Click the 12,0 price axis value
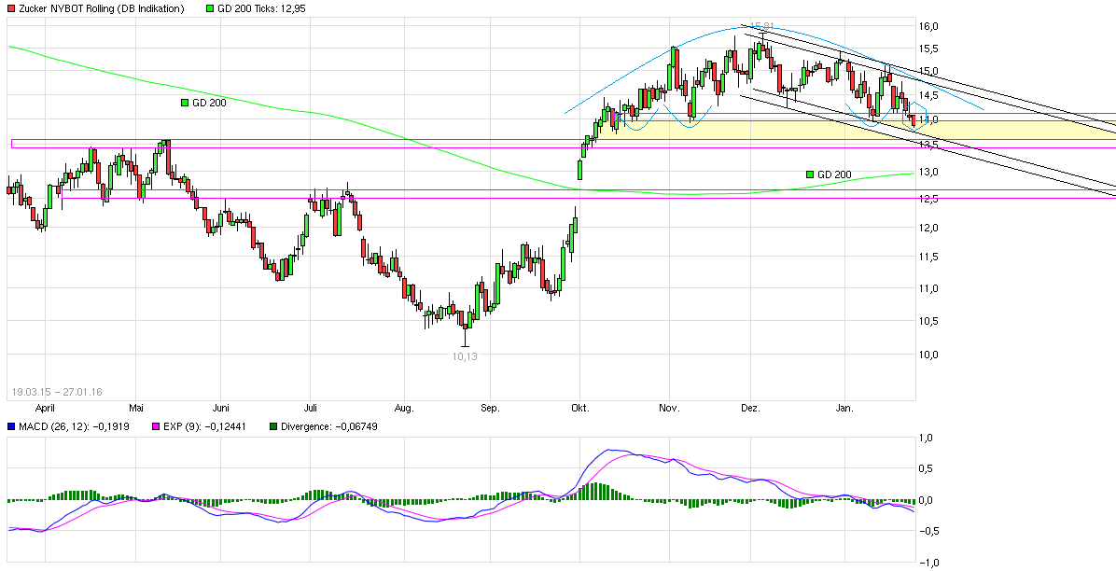The width and height of the screenshot is (1116, 571). click(929, 227)
